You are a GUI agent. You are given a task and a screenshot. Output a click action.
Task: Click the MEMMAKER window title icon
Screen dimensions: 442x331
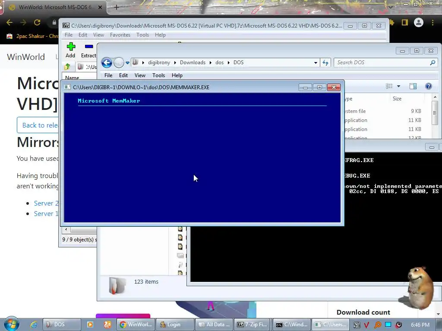pyautogui.click(x=67, y=87)
